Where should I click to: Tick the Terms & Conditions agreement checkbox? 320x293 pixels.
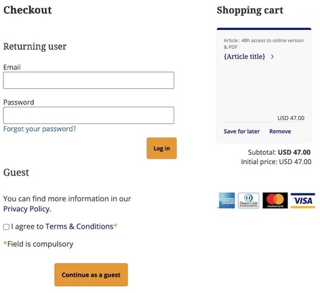pos(6,227)
